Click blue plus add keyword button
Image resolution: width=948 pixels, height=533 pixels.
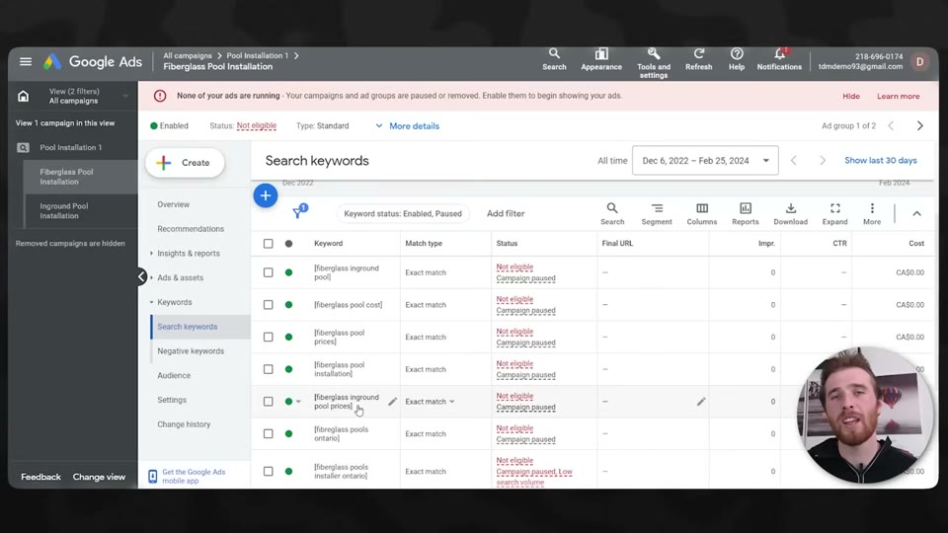pyautogui.click(x=266, y=195)
